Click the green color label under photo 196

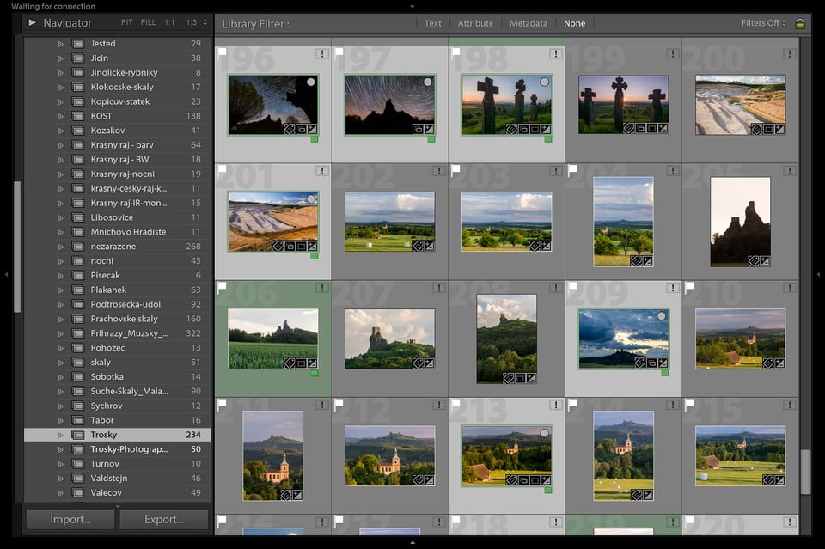(315, 139)
